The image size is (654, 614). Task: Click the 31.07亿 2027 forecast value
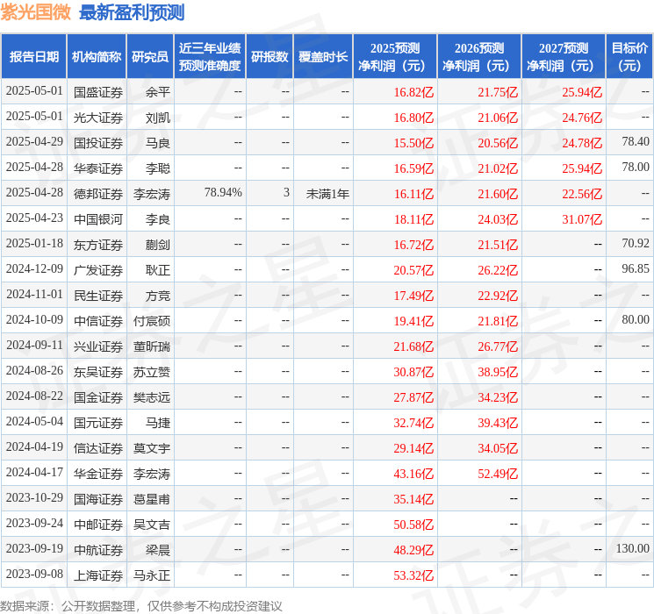pyautogui.click(x=582, y=219)
